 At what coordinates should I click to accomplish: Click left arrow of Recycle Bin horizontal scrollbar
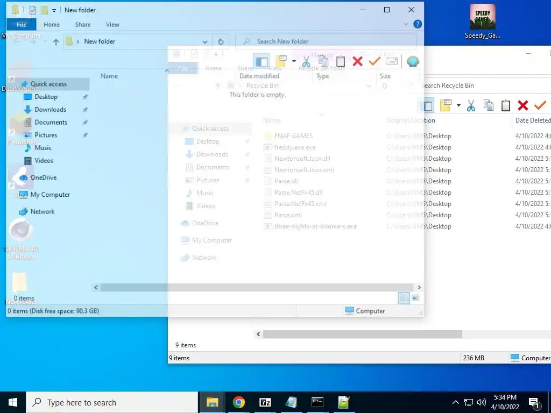point(258,334)
